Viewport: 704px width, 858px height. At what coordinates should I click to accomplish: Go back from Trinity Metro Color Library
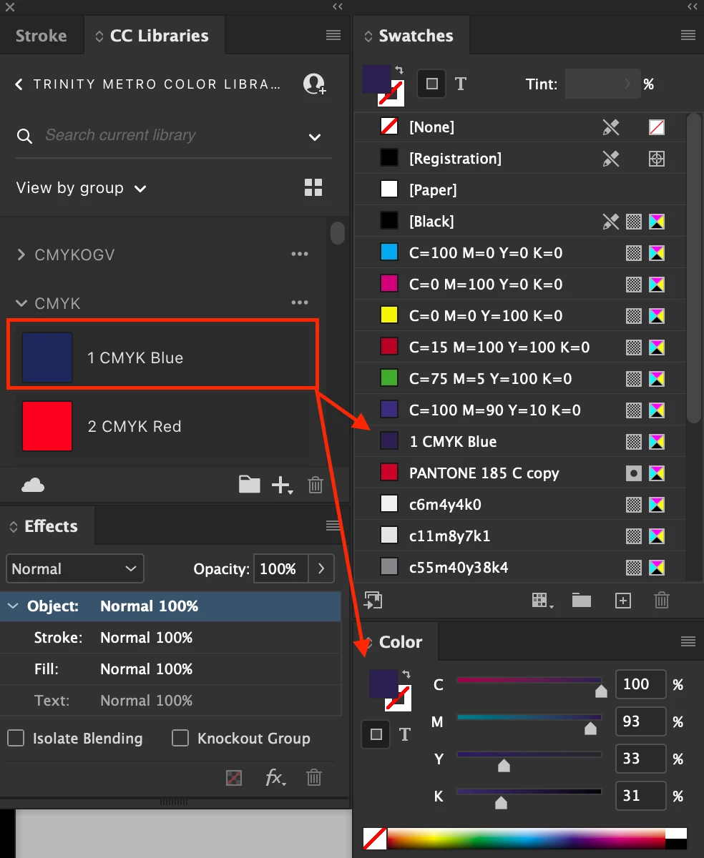point(19,84)
